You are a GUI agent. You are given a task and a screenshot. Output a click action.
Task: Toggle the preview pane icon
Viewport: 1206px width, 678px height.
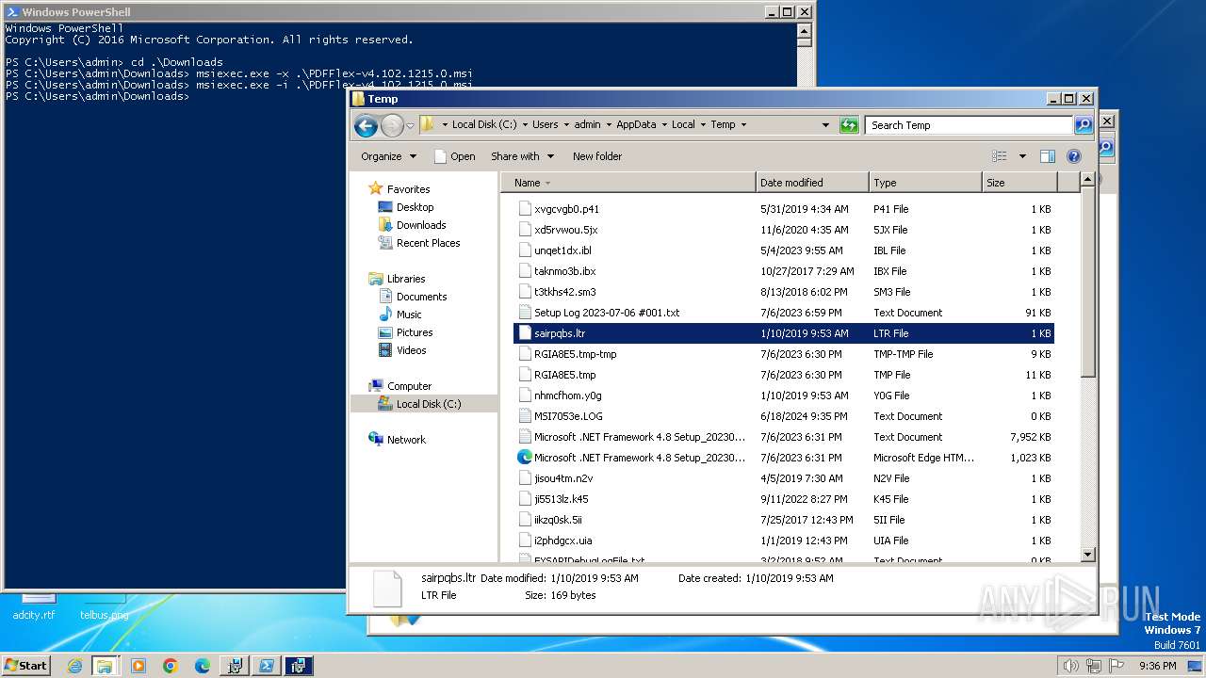click(1047, 156)
